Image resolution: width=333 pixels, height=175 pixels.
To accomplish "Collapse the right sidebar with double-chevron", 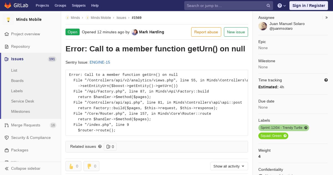I will (x=326, y=17).
